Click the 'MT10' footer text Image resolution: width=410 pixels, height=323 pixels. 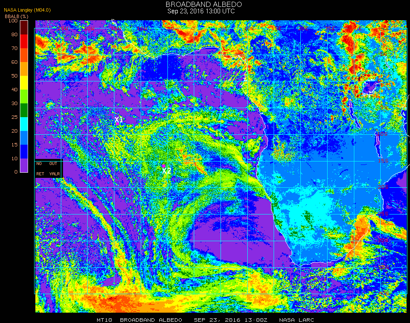tap(104, 320)
